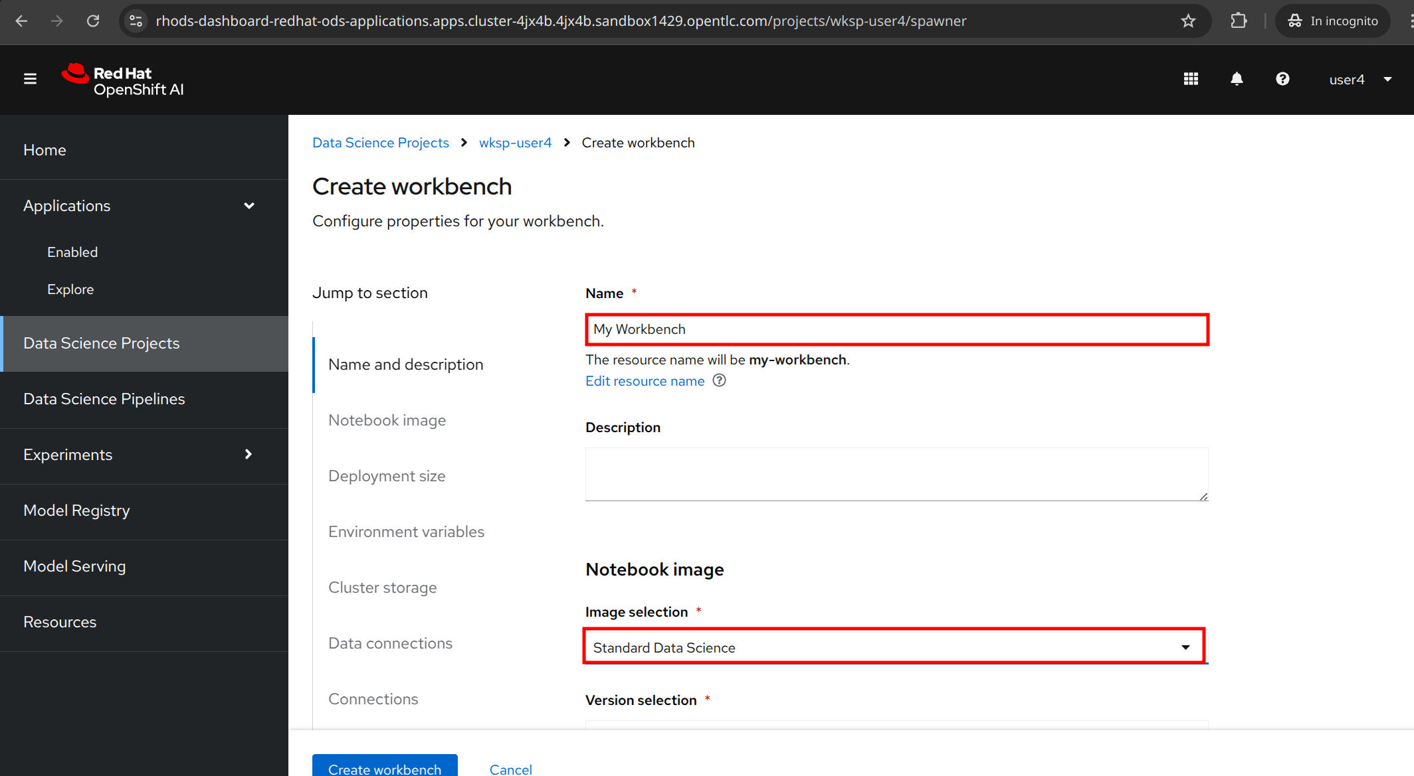The width and height of the screenshot is (1414, 776).
Task: Open Model Registry
Action: point(144,510)
